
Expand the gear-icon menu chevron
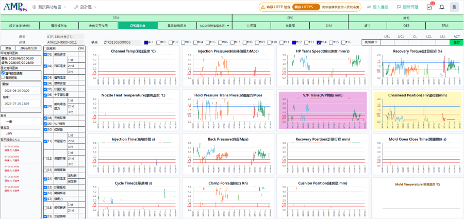tap(65, 7)
